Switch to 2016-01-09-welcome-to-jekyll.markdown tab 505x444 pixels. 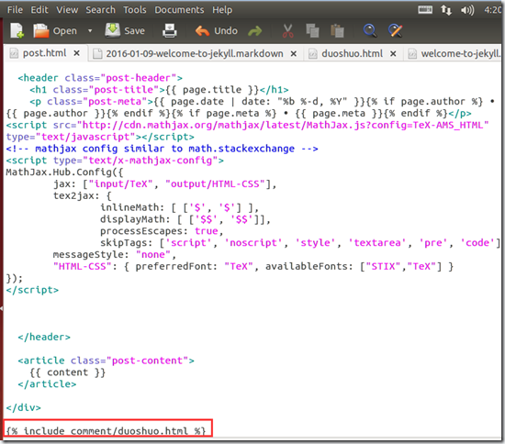[195, 53]
